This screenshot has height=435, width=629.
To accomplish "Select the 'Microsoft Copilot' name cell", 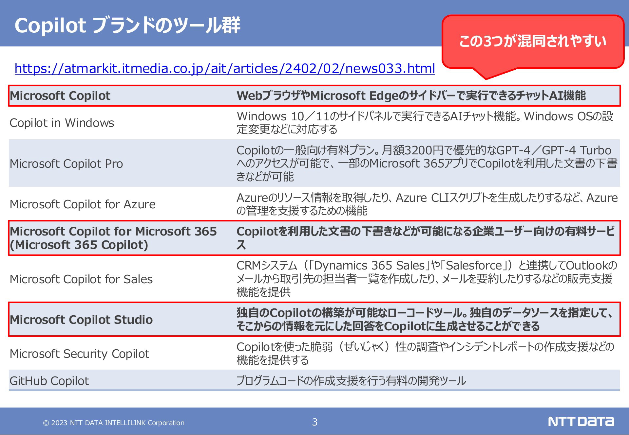I will pos(60,96).
